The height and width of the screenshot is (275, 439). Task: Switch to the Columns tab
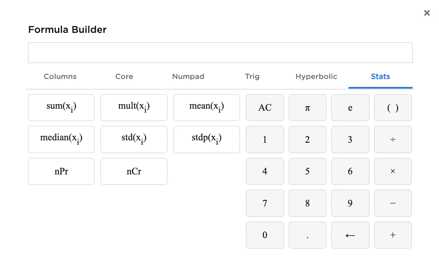(60, 77)
